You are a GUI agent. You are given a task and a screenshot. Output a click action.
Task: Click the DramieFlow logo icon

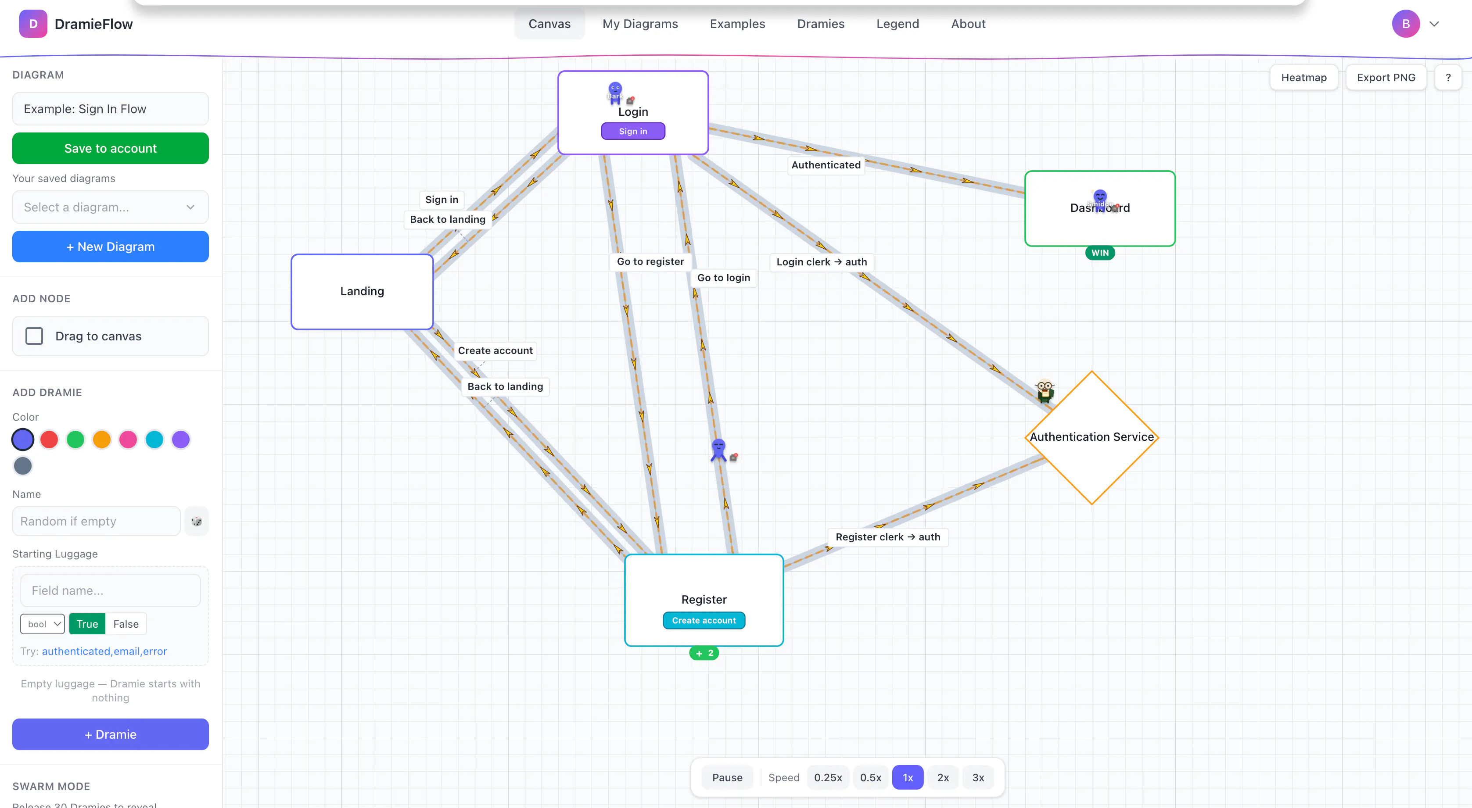(x=33, y=24)
